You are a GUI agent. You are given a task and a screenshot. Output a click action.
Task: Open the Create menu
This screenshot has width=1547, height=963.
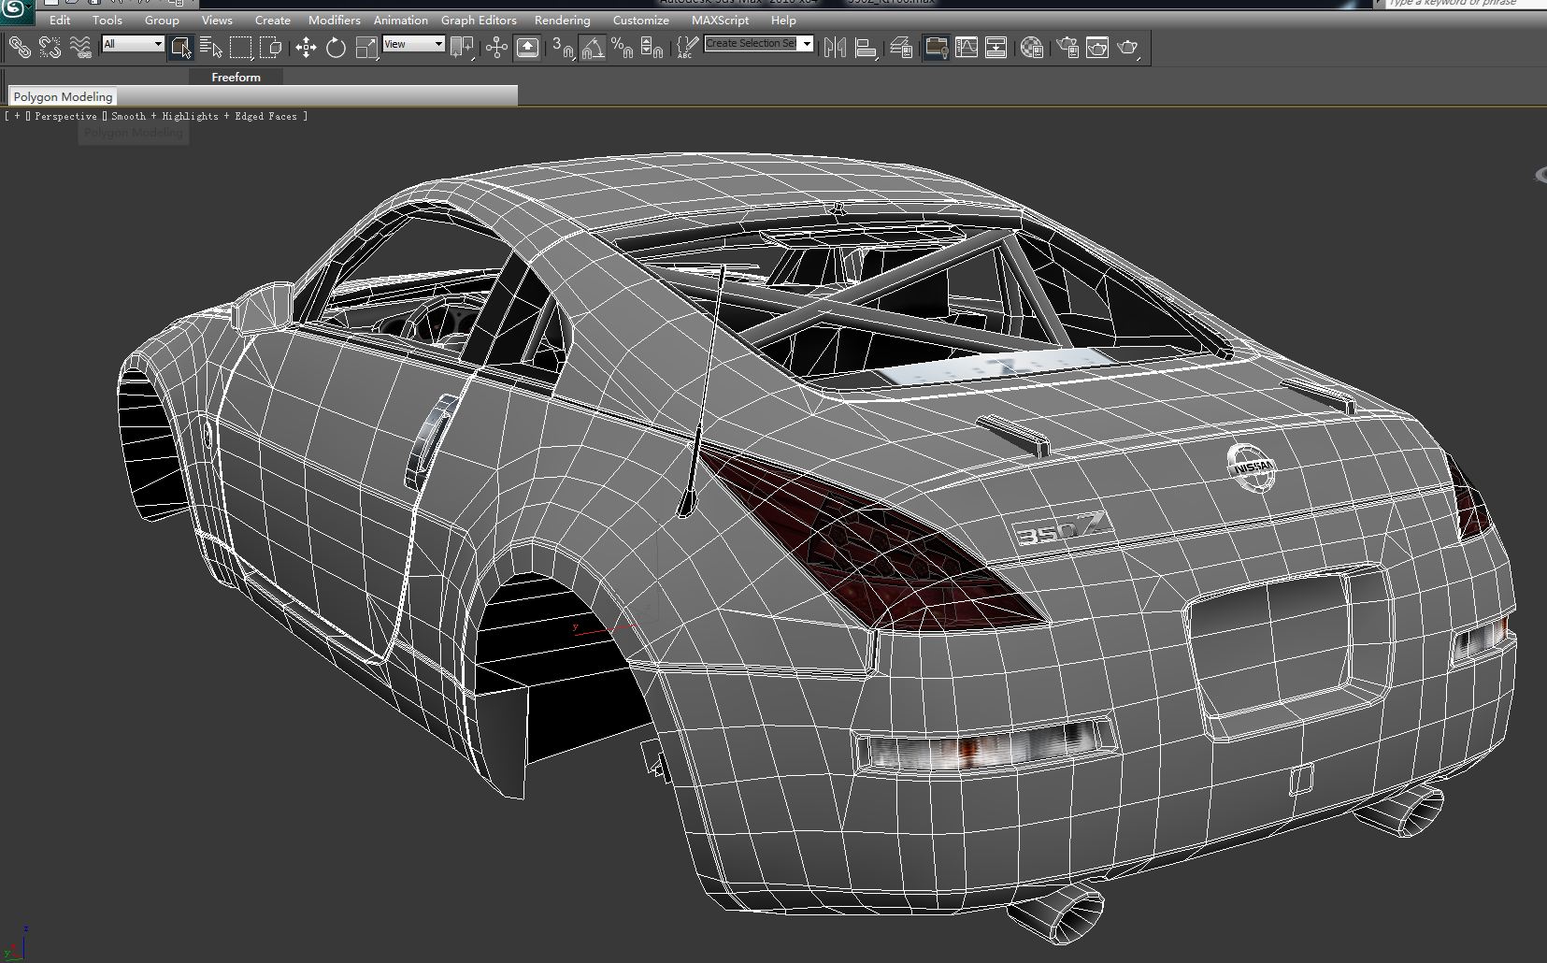[273, 20]
